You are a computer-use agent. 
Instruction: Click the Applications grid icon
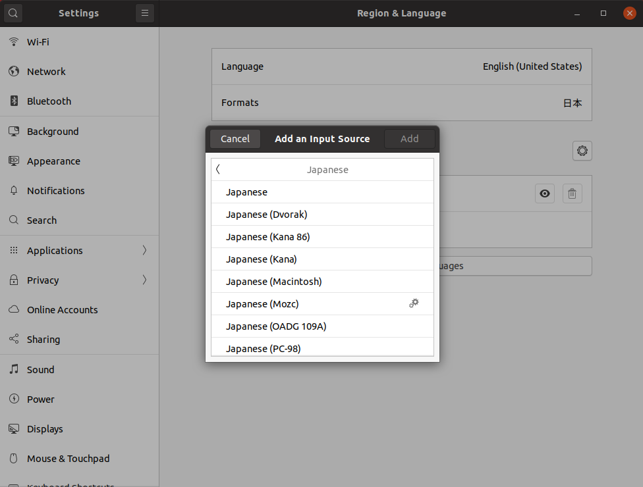click(x=14, y=250)
